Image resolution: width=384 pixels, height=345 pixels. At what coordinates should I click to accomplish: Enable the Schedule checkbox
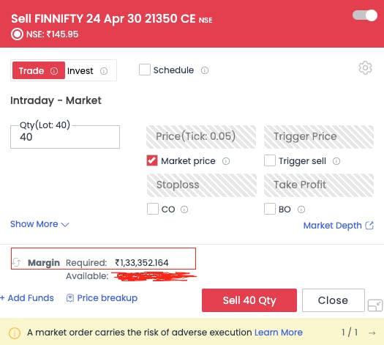(x=145, y=70)
